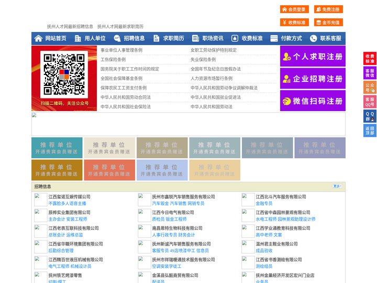Open 用人单位 menu item

coord(95,38)
